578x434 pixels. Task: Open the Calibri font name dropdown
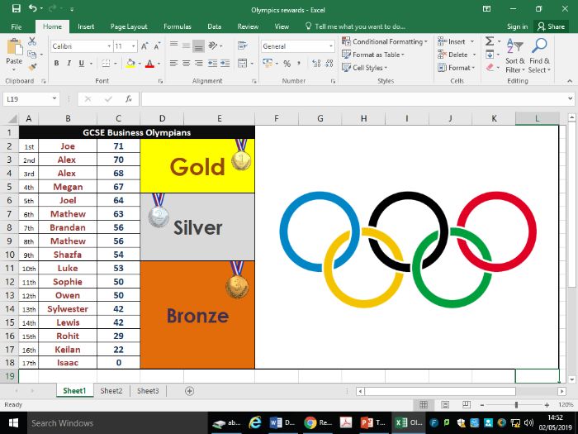click(x=109, y=46)
